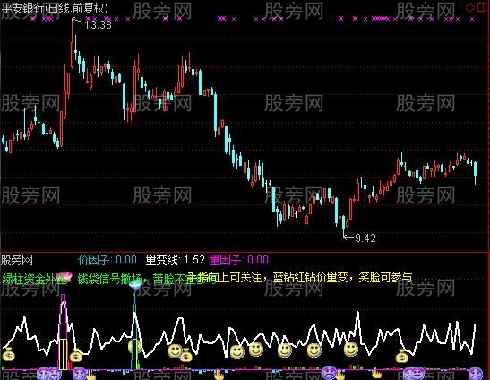Image resolution: width=490 pixels, height=380 pixels.
Task: Click the high price label 13.38
Action: (99, 24)
